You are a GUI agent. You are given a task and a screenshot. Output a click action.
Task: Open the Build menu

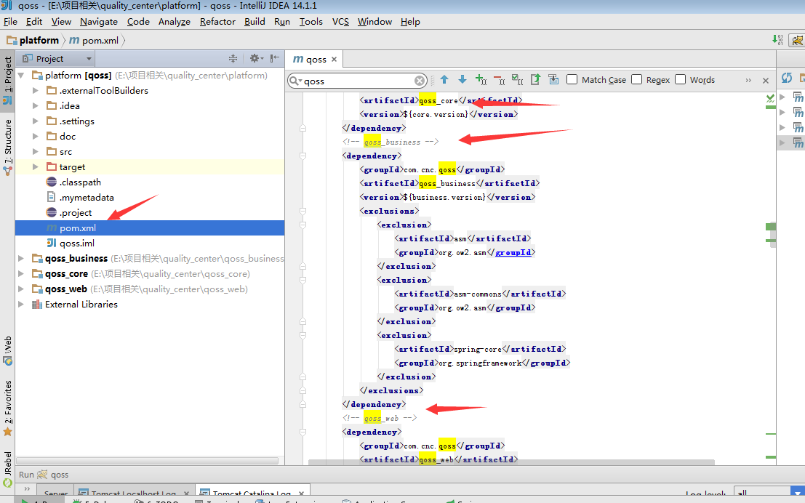click(x=255, y=22)
